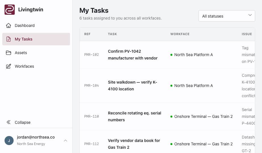
Task: Expand the account menu chevron
Action: pyautogui.click(x=65, y=141)
